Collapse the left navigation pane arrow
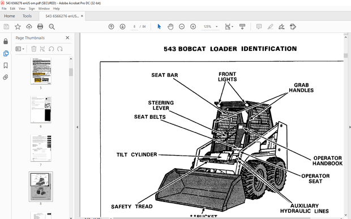 (77, 127)
